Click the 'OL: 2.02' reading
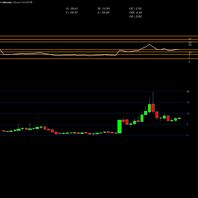Screen dimensions: 198x198 click(x=135, y=16)
